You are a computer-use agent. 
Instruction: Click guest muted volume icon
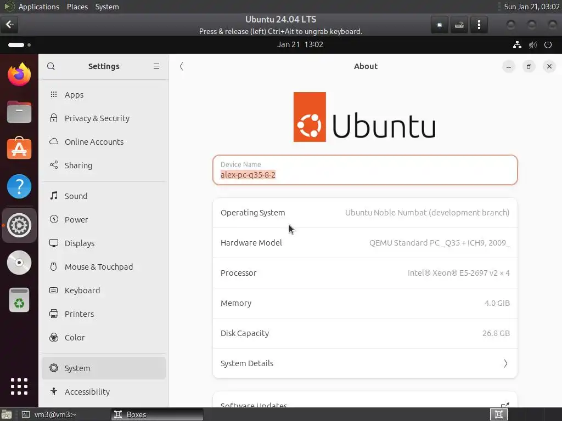click(532, 45)
